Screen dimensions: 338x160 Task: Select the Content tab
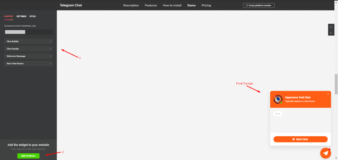pyautogui.click(x=9, y=16)
